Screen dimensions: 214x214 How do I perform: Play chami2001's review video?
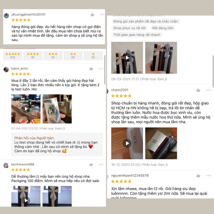coord(127,143)
